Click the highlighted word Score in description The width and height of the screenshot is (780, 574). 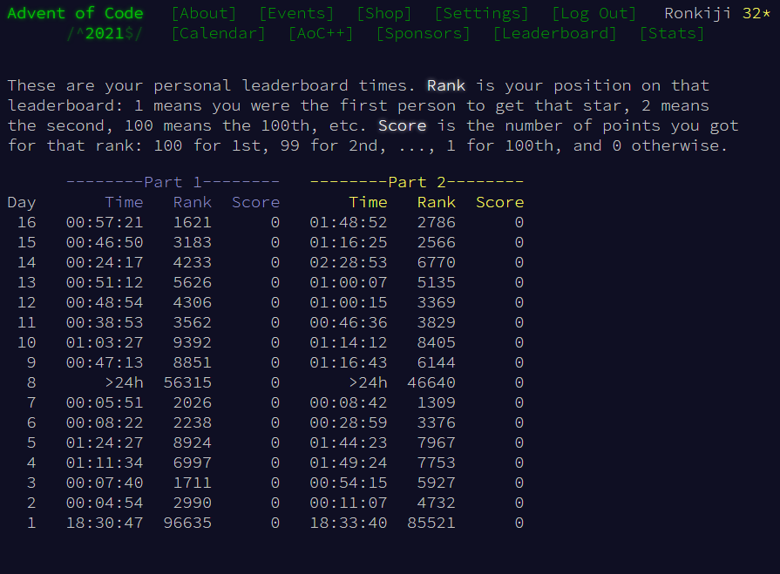402,125
